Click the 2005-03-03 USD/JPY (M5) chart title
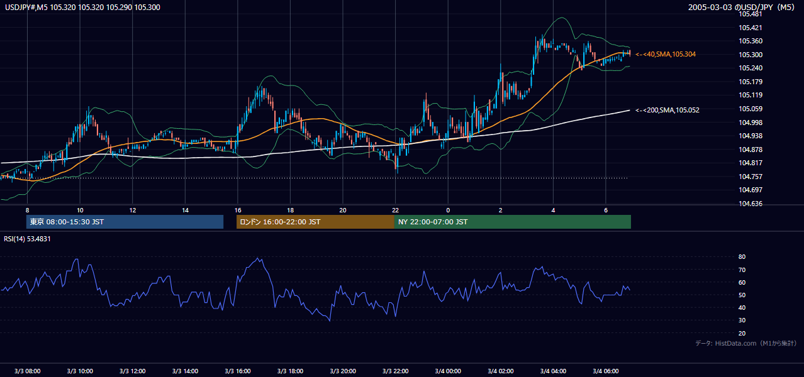804x377 pixels. coord(742,7)
